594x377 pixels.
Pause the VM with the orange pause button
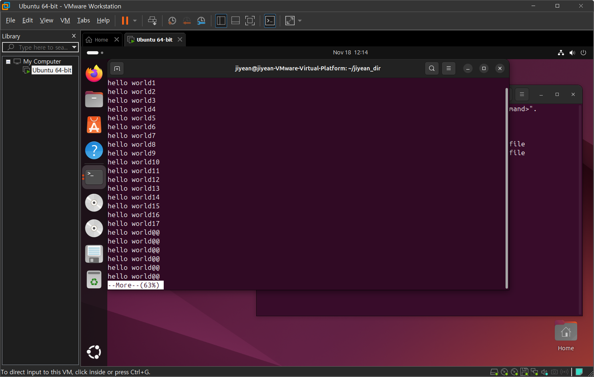coord(125,20)
